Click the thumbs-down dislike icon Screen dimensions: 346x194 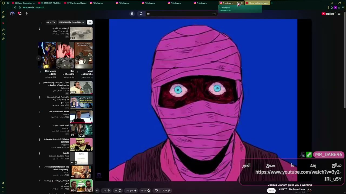tap(156, 190)
